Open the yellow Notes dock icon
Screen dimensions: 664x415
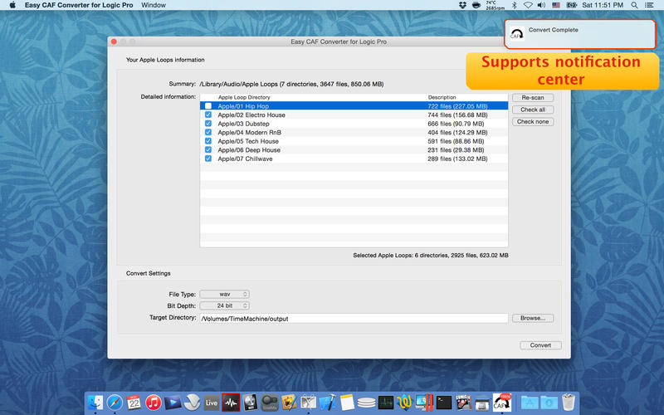[x=347, y=402]
